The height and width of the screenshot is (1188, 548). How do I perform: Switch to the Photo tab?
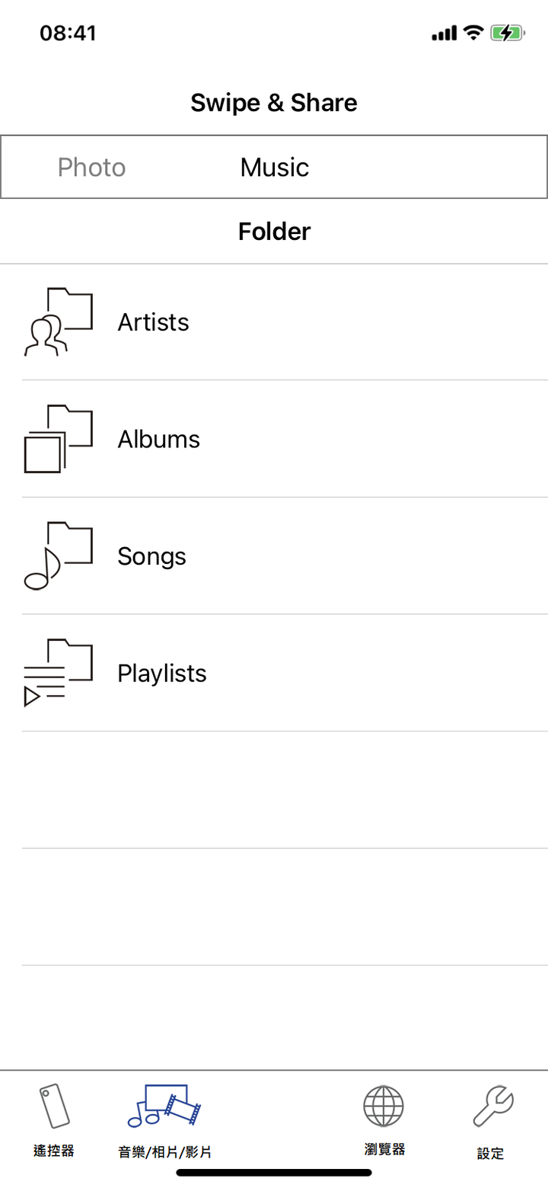coord(92,167)
